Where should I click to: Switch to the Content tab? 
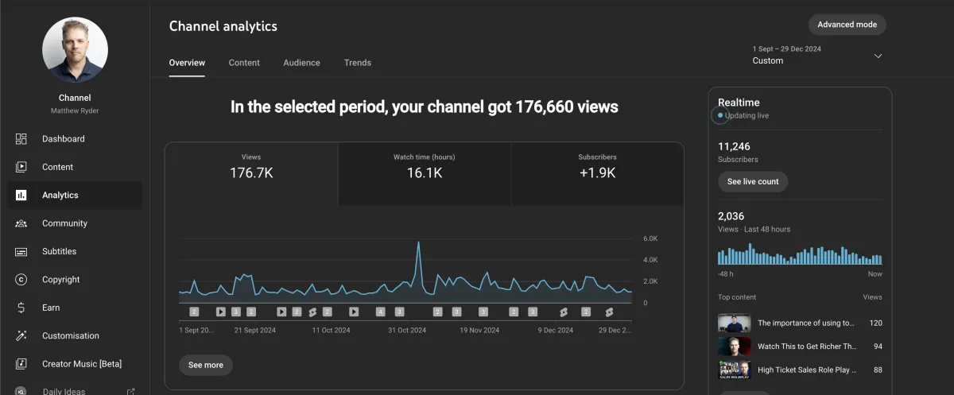(244, 63)
